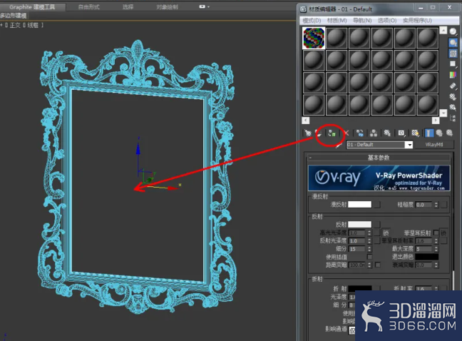Open 选项(O) menu

pyautogui.click(x=387, y=21)
